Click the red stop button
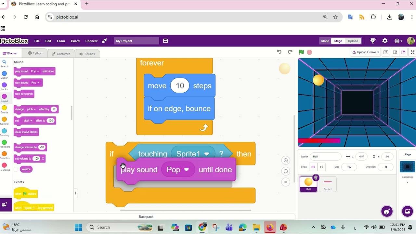 309,52
